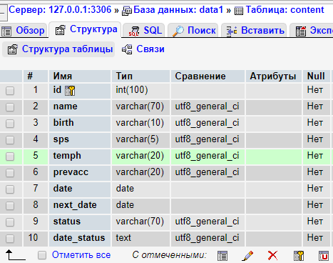Image resolution: width=333 pixels, height=263 pixels.
Task: Open the Связи sub-tab
Action: tap(143, 49)
